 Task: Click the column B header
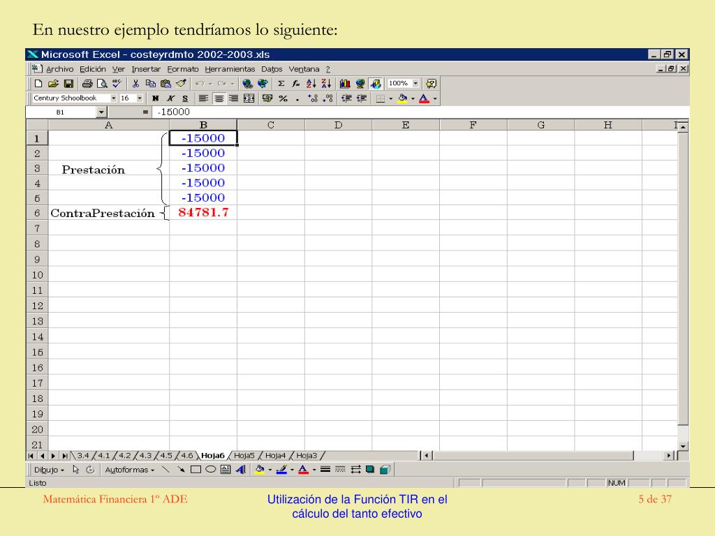coord(203,125)
